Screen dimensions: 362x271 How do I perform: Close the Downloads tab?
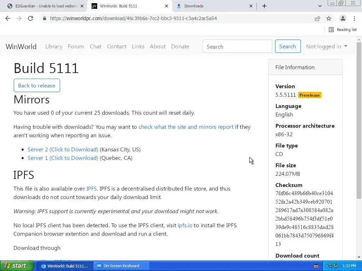[x=251, y=6]
